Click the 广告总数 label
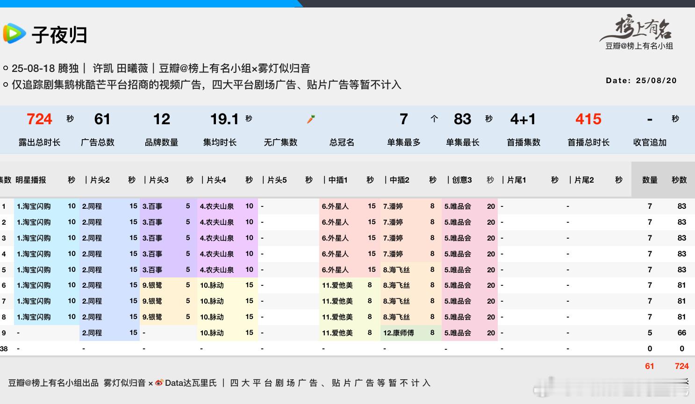 [98, 142]
